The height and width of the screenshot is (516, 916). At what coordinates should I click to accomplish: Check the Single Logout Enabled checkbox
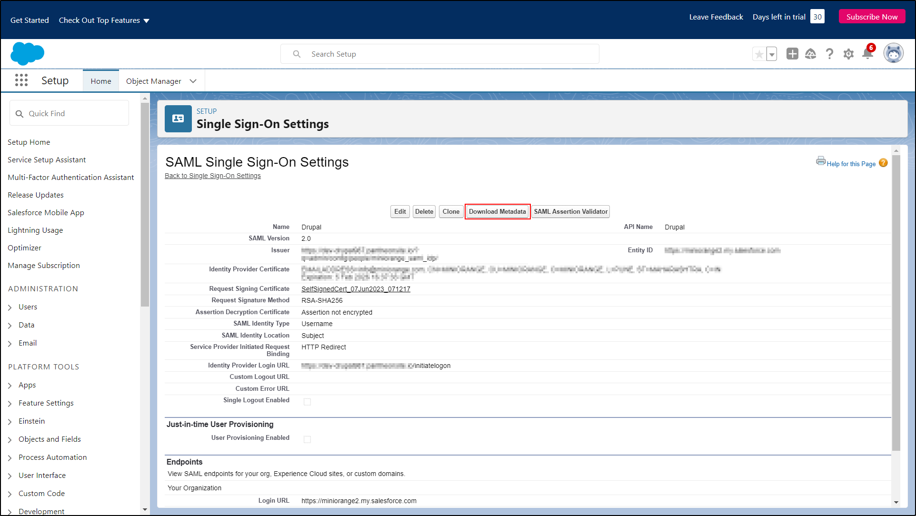point(307,401)
